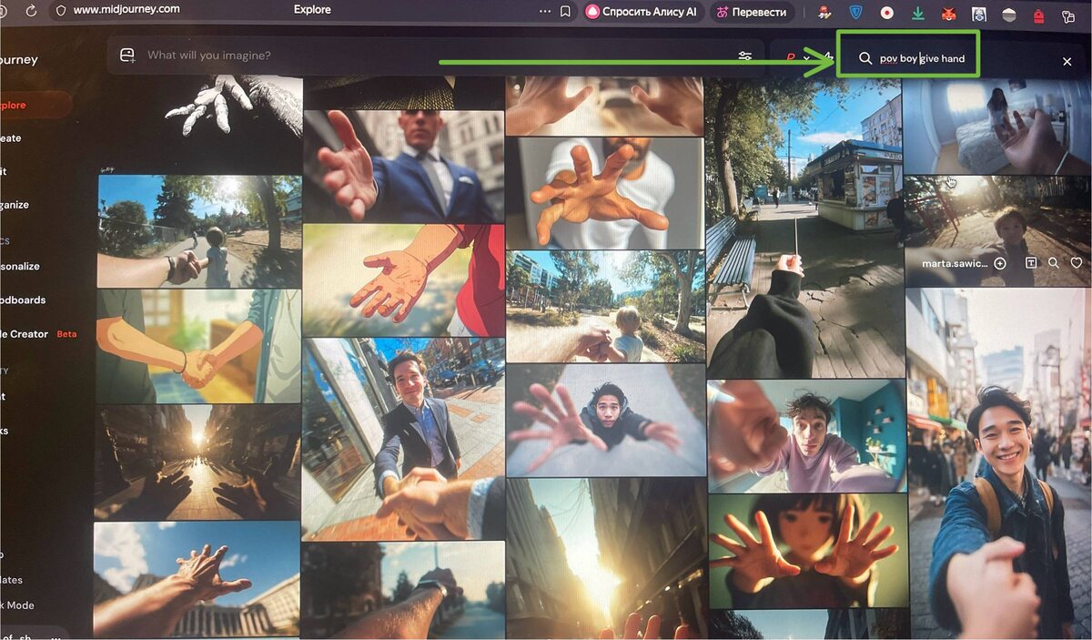Open the child walking on dirt path image
Image resolution: width=1092 pixels, height=640 pixels.
(x=199, y=231)
